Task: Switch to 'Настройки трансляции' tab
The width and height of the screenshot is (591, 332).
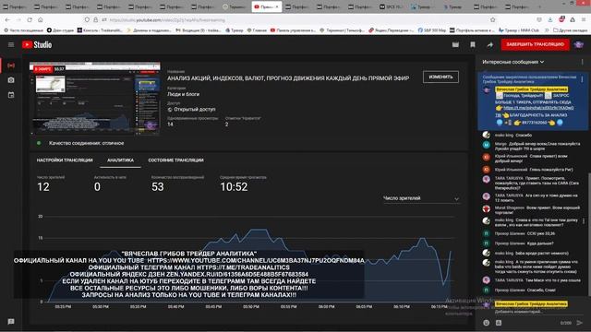Action: tap(65, 160)
